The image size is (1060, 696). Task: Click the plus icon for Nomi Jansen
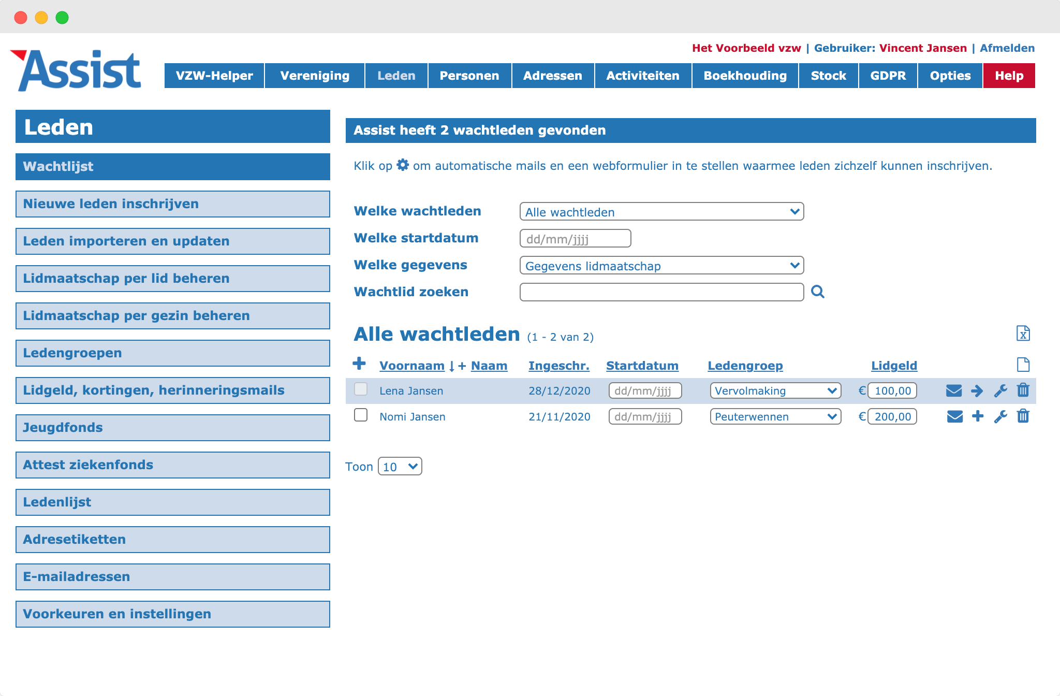[x=978, y=416]
